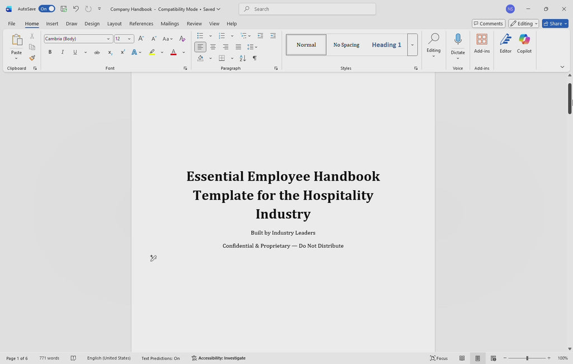Enable Center alignment
Image resolution: width=573 pixels, height=364 pixels.
213,47
